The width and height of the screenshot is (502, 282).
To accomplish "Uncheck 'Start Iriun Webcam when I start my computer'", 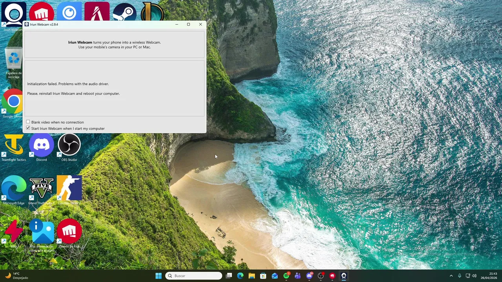I will 28,128.
